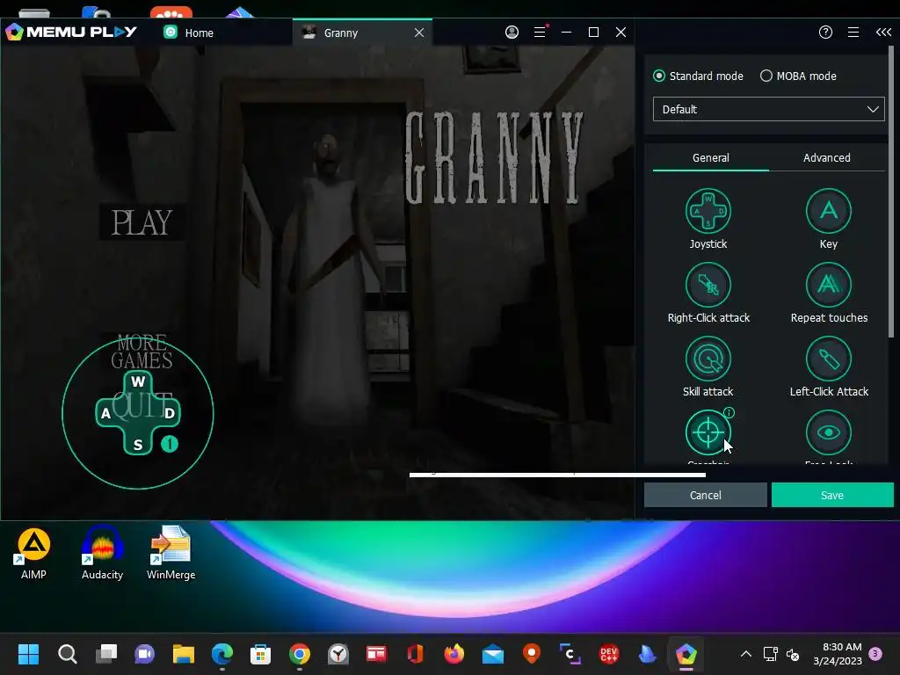This screenshot has width=900, height=675.
Task: Add a Free Look eye control
Action: point(828,432)
